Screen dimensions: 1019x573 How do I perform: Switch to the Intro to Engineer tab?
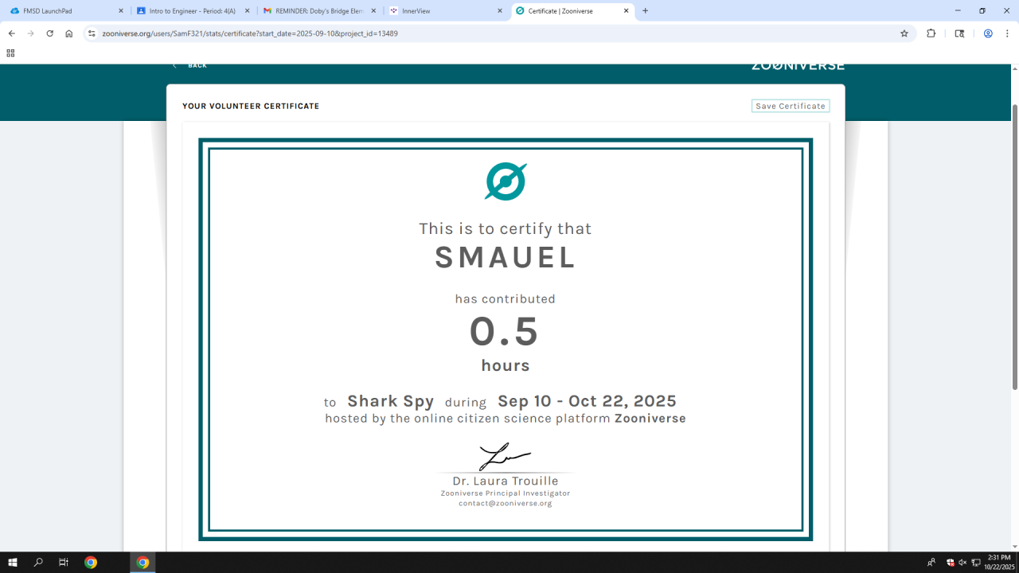(193, 11)
